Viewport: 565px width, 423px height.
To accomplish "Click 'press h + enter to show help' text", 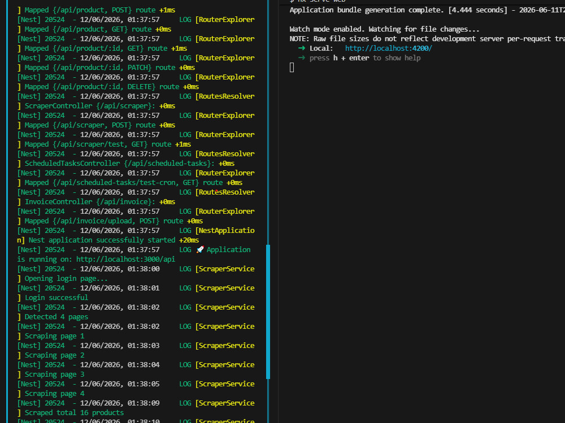I will (364, 58).
